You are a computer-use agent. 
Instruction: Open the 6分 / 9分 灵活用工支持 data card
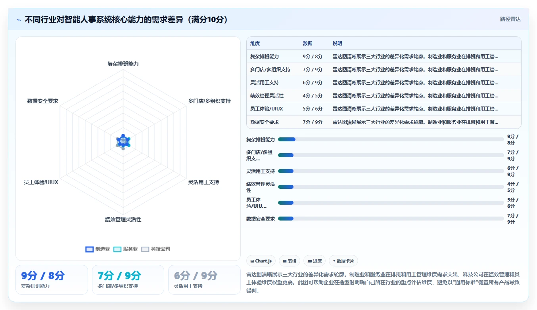point(204,280)
